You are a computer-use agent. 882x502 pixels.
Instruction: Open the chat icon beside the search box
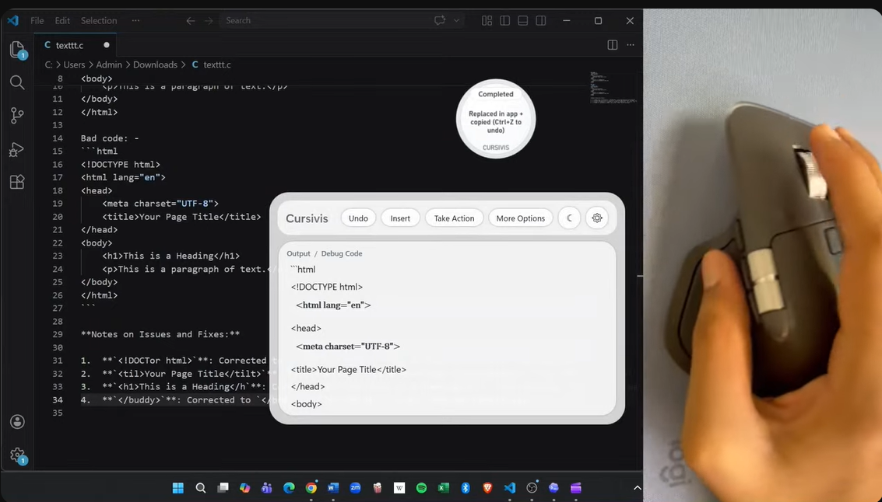pyautogui.click(x=440, y=21)
